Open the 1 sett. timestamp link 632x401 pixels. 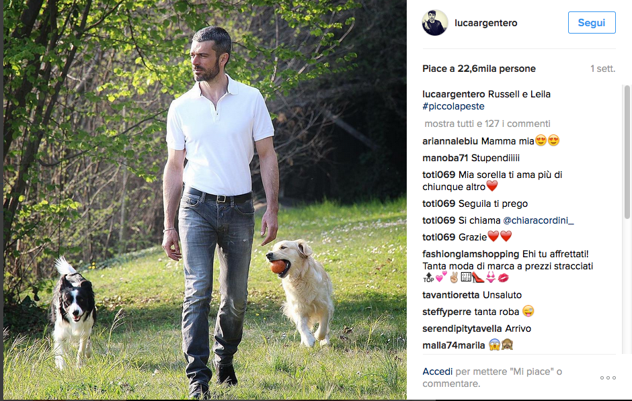602,69
